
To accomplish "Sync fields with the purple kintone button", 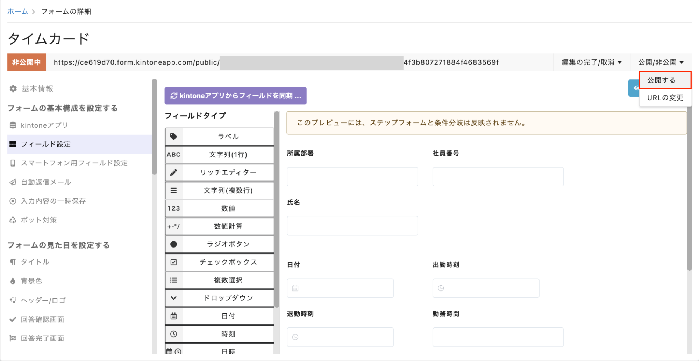I will [235, 96].
